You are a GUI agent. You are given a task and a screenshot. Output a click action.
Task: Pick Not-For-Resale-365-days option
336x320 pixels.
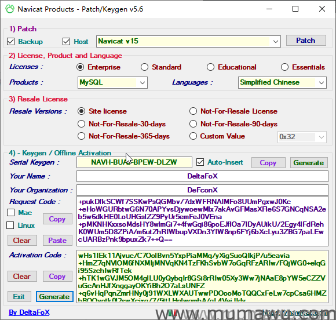(x=82, y=136)
